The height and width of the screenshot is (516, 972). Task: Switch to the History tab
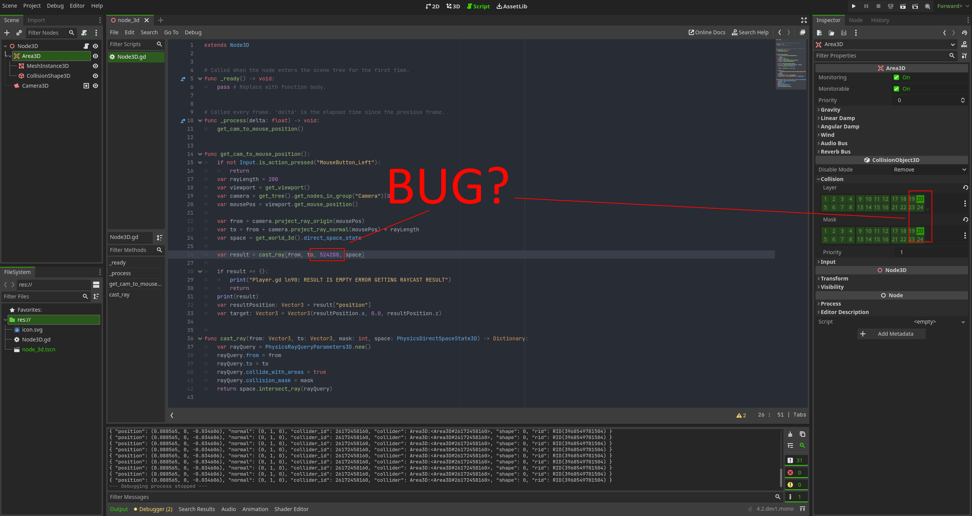[880, 20]
